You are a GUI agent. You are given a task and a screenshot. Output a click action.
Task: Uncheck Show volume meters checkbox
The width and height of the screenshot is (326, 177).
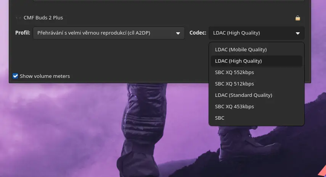click(x=15, y=76)
